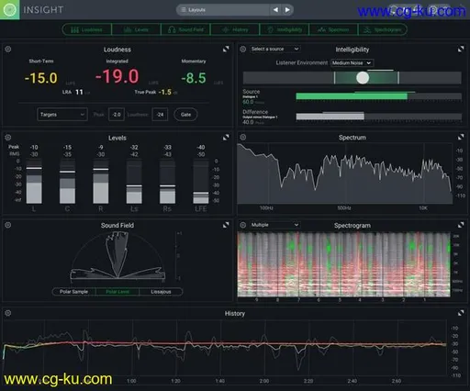Click the History loudness graph

click(x=225, y=348)
